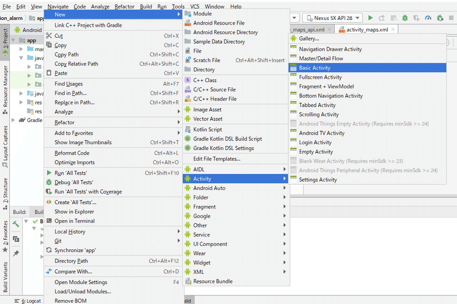Open the Favorites side tab
Image resolution: width=457 pixels, height=304 pixels.
5,236
